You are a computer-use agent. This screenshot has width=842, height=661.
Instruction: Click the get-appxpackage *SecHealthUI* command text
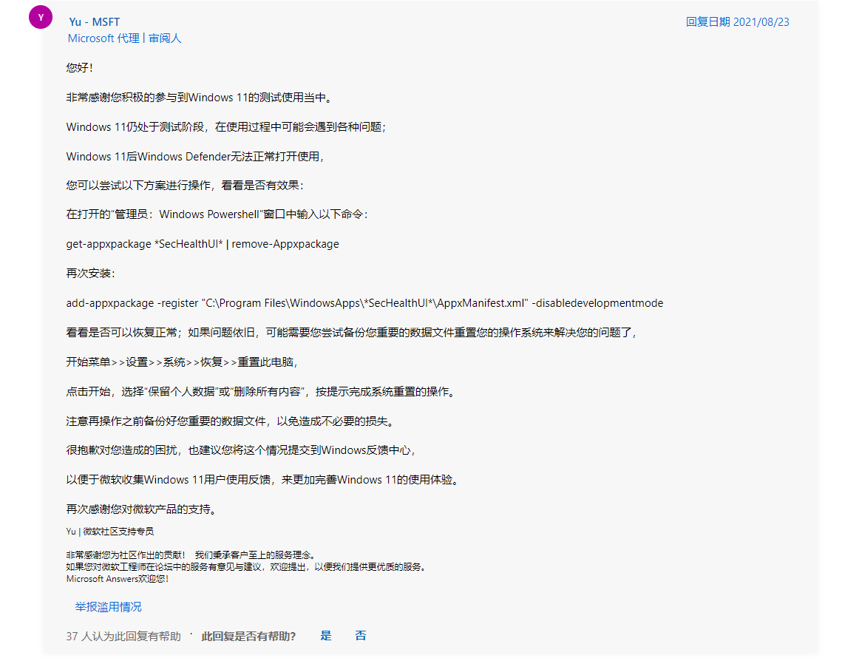(x=203, y=244)
